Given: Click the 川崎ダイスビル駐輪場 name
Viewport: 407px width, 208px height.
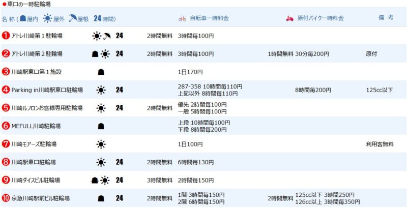Looking at the screenshot, I should [x=36, y=180].
